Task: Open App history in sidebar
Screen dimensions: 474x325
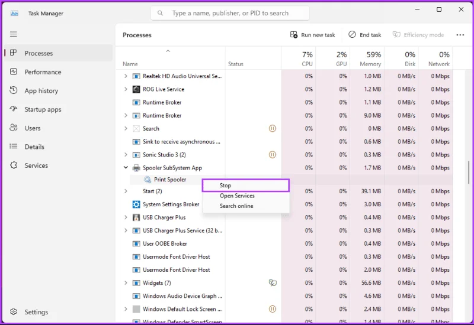Action: click(x=58, y=90)
